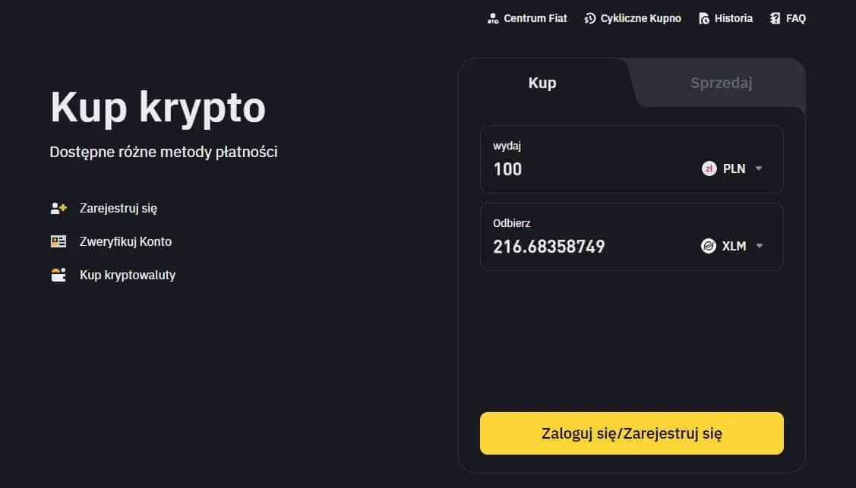Screen dimensions: 856x488
Task: Click the Kup kryptowaluty step text
Action: (x=128, y=275)
